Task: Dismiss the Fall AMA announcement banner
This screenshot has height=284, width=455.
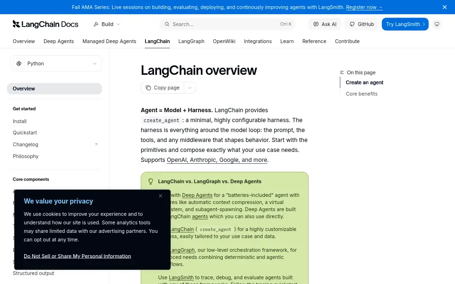Action: (444, 7)
